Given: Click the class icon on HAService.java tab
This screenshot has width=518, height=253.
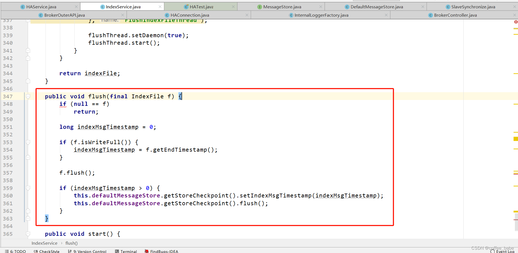Looking at the screenshot, I should point(23,7).
